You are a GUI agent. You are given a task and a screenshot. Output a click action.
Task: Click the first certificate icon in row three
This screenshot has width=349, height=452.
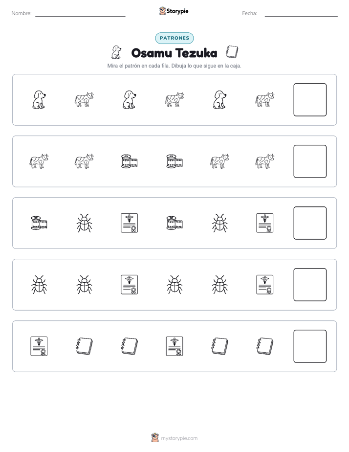pyautogui.click(x=130, y=223)
